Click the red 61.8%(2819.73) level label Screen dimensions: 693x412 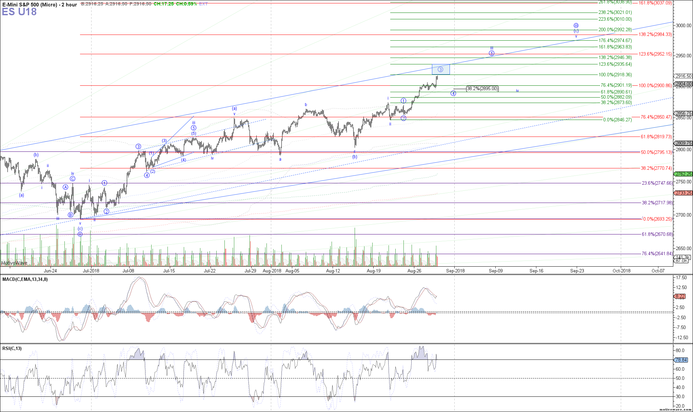pos(656,137)
